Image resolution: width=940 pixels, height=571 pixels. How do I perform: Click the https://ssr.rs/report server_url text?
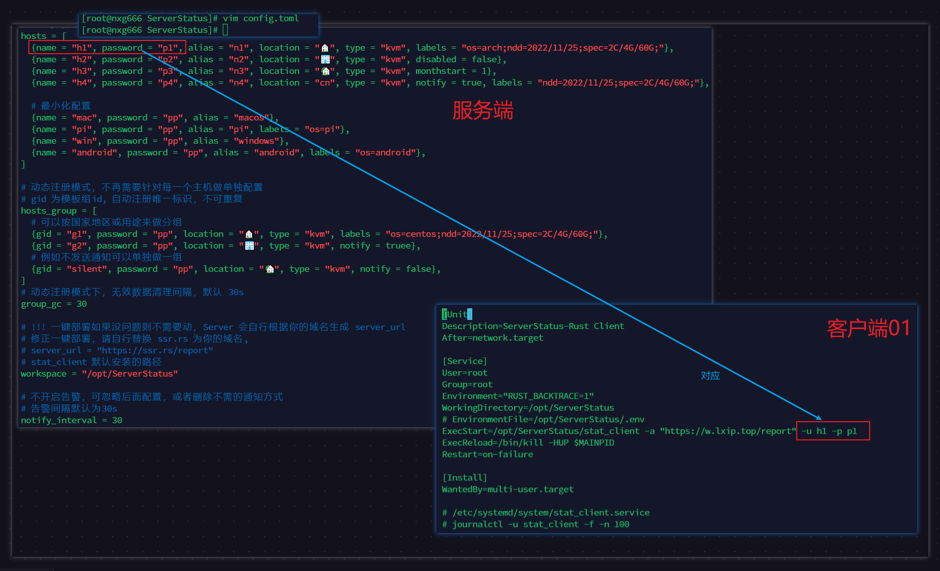pyautogui.click(x=155, y=350)
